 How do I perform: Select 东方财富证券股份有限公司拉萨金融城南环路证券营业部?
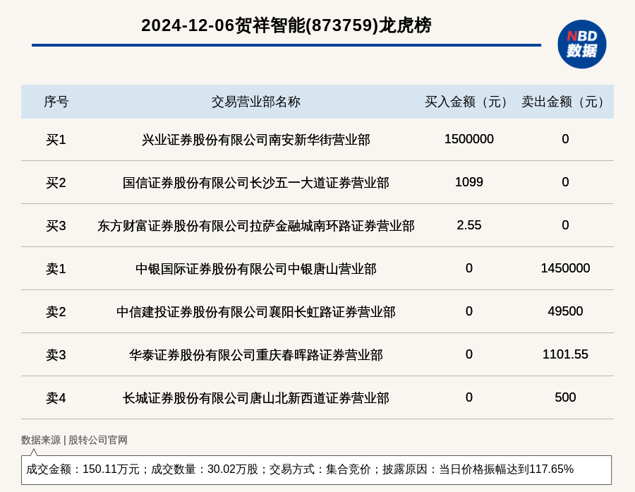coord(256,226)
